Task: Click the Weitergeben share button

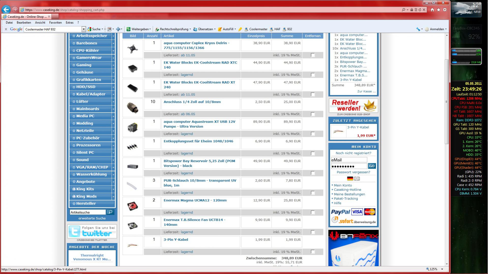Action: point(139,29)
